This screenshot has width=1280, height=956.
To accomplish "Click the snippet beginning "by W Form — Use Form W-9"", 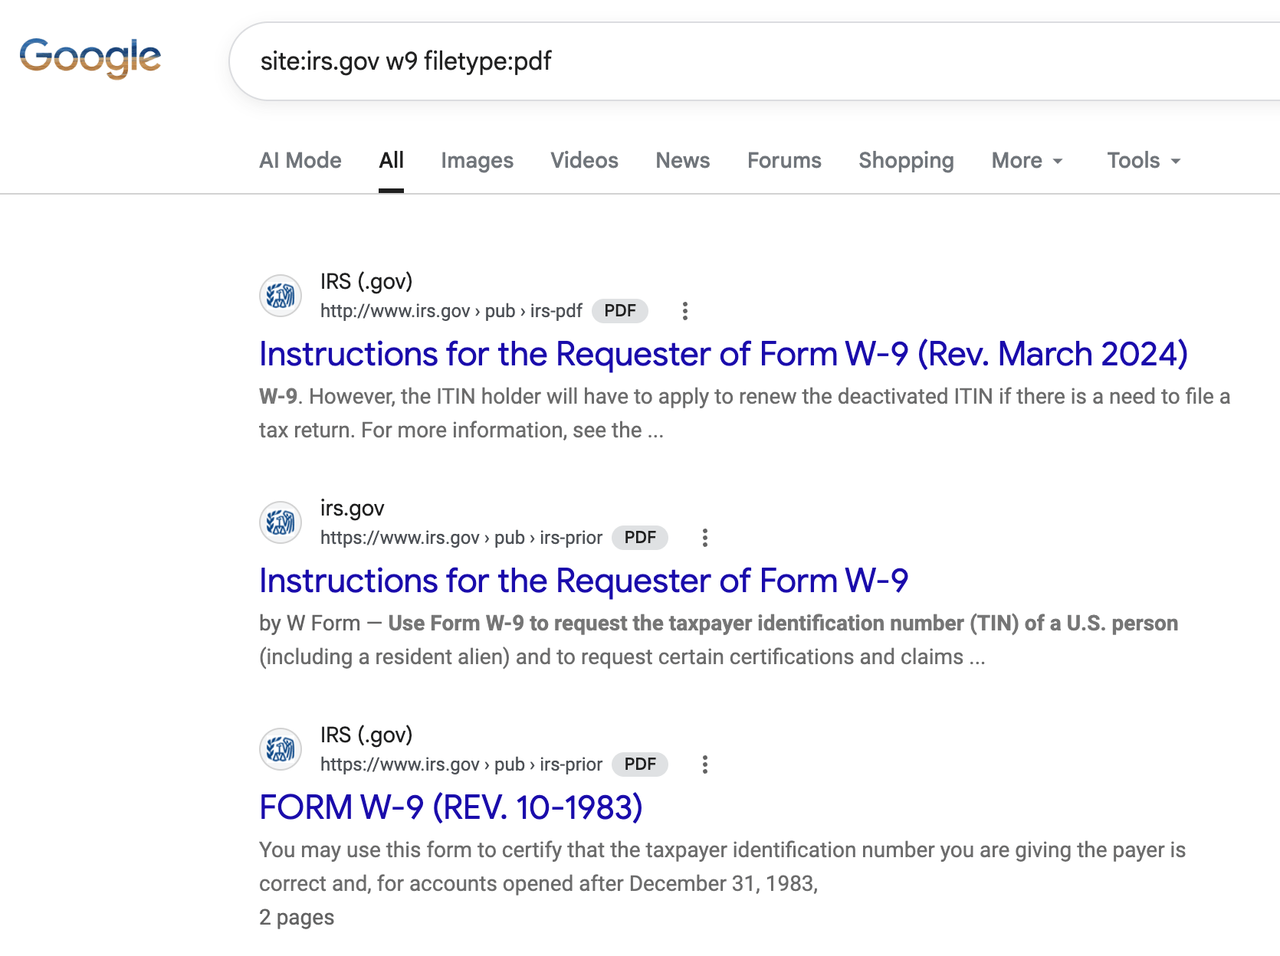I will (718, 640).
